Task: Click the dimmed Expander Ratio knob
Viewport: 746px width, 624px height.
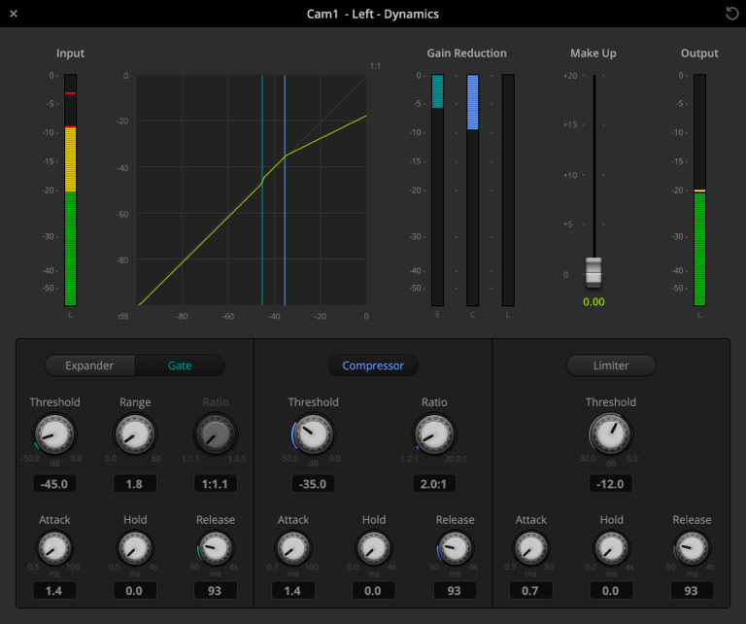Action: pyautogui.click(x=216, y=434)
